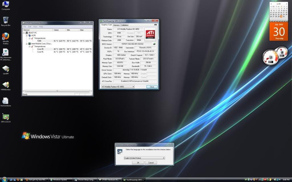
Task: Launch Mozilla Firefox from the desktop
Action: pyautogui.click(x=6, y=38)
